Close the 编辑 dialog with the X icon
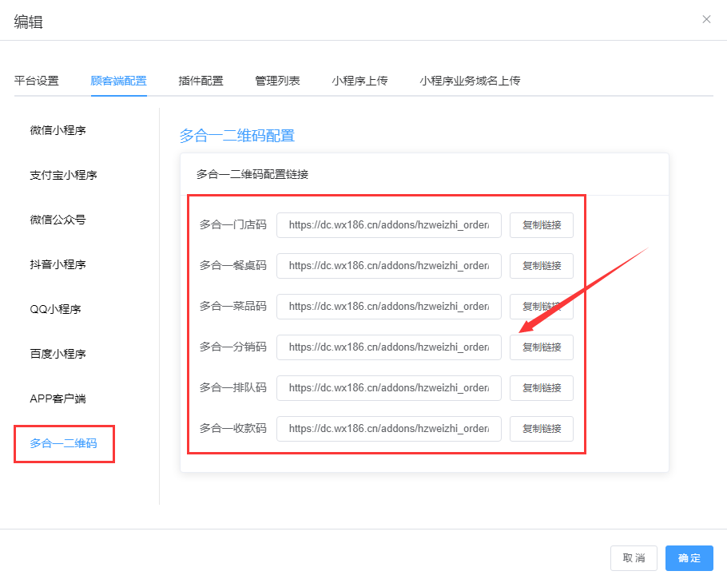The image size is (727, 583). pos(706,19)
